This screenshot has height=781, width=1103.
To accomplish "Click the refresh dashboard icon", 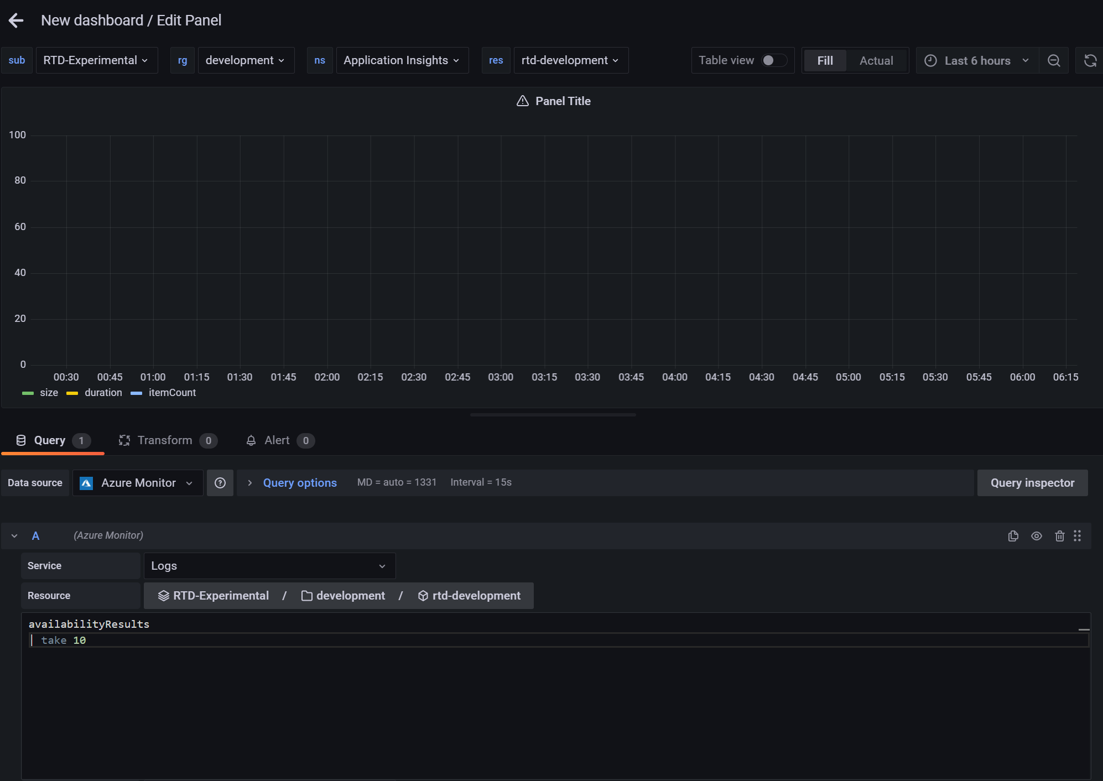I will (x=1089, y=60).
